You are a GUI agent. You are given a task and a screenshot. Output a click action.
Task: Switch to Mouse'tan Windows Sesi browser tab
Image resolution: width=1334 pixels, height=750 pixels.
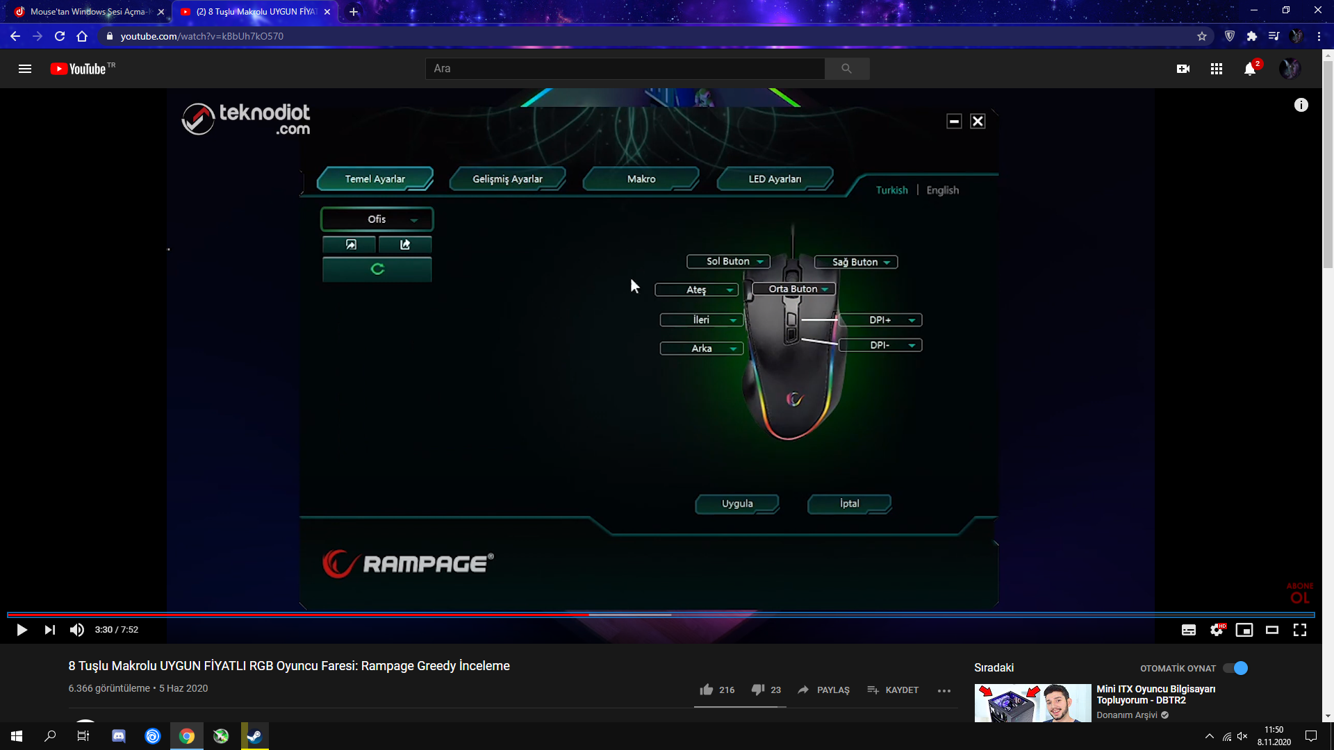point(87,12)
